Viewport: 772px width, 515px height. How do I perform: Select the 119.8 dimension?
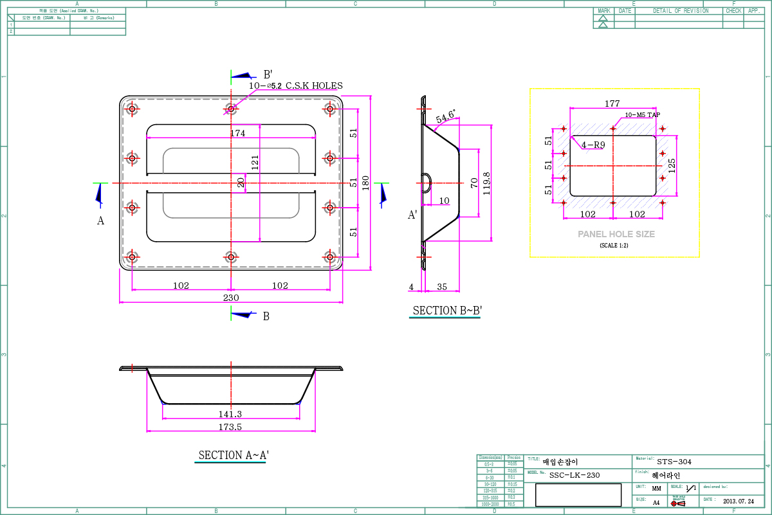click(x=487, y=183)
